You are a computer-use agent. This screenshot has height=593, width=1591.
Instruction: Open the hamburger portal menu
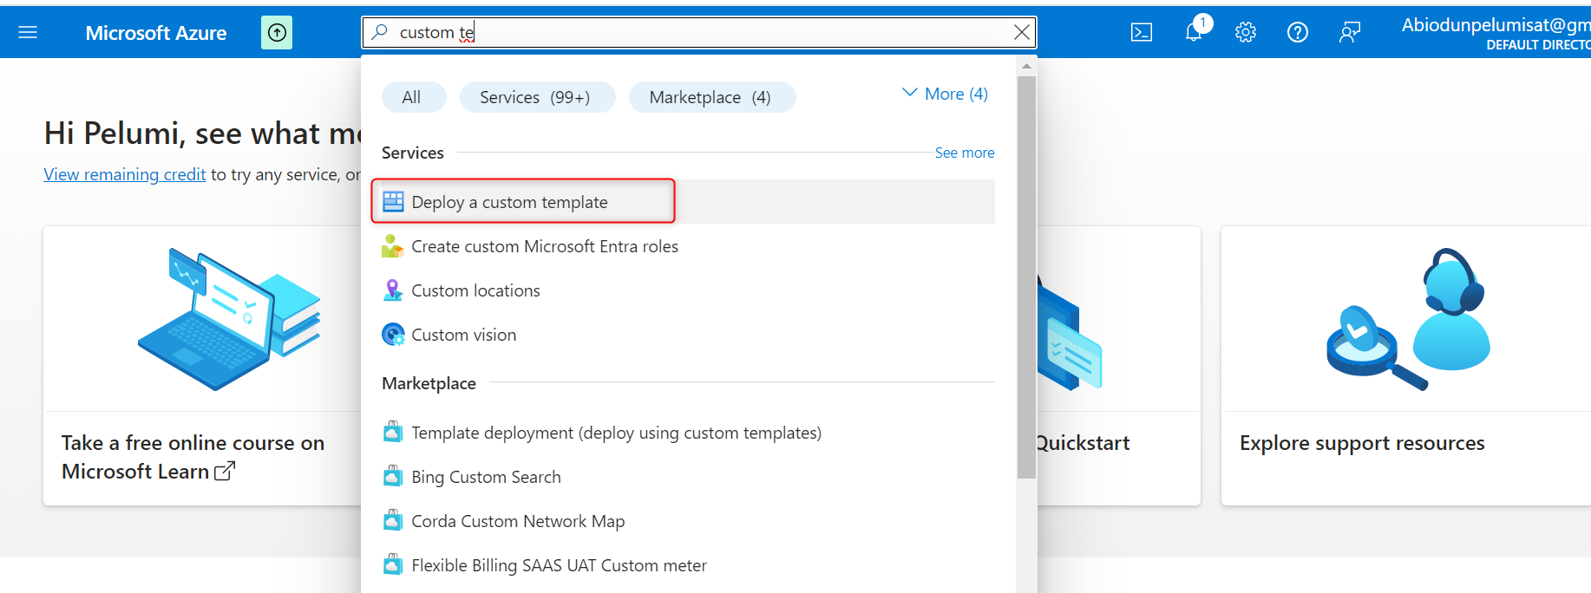coord(28,33)
